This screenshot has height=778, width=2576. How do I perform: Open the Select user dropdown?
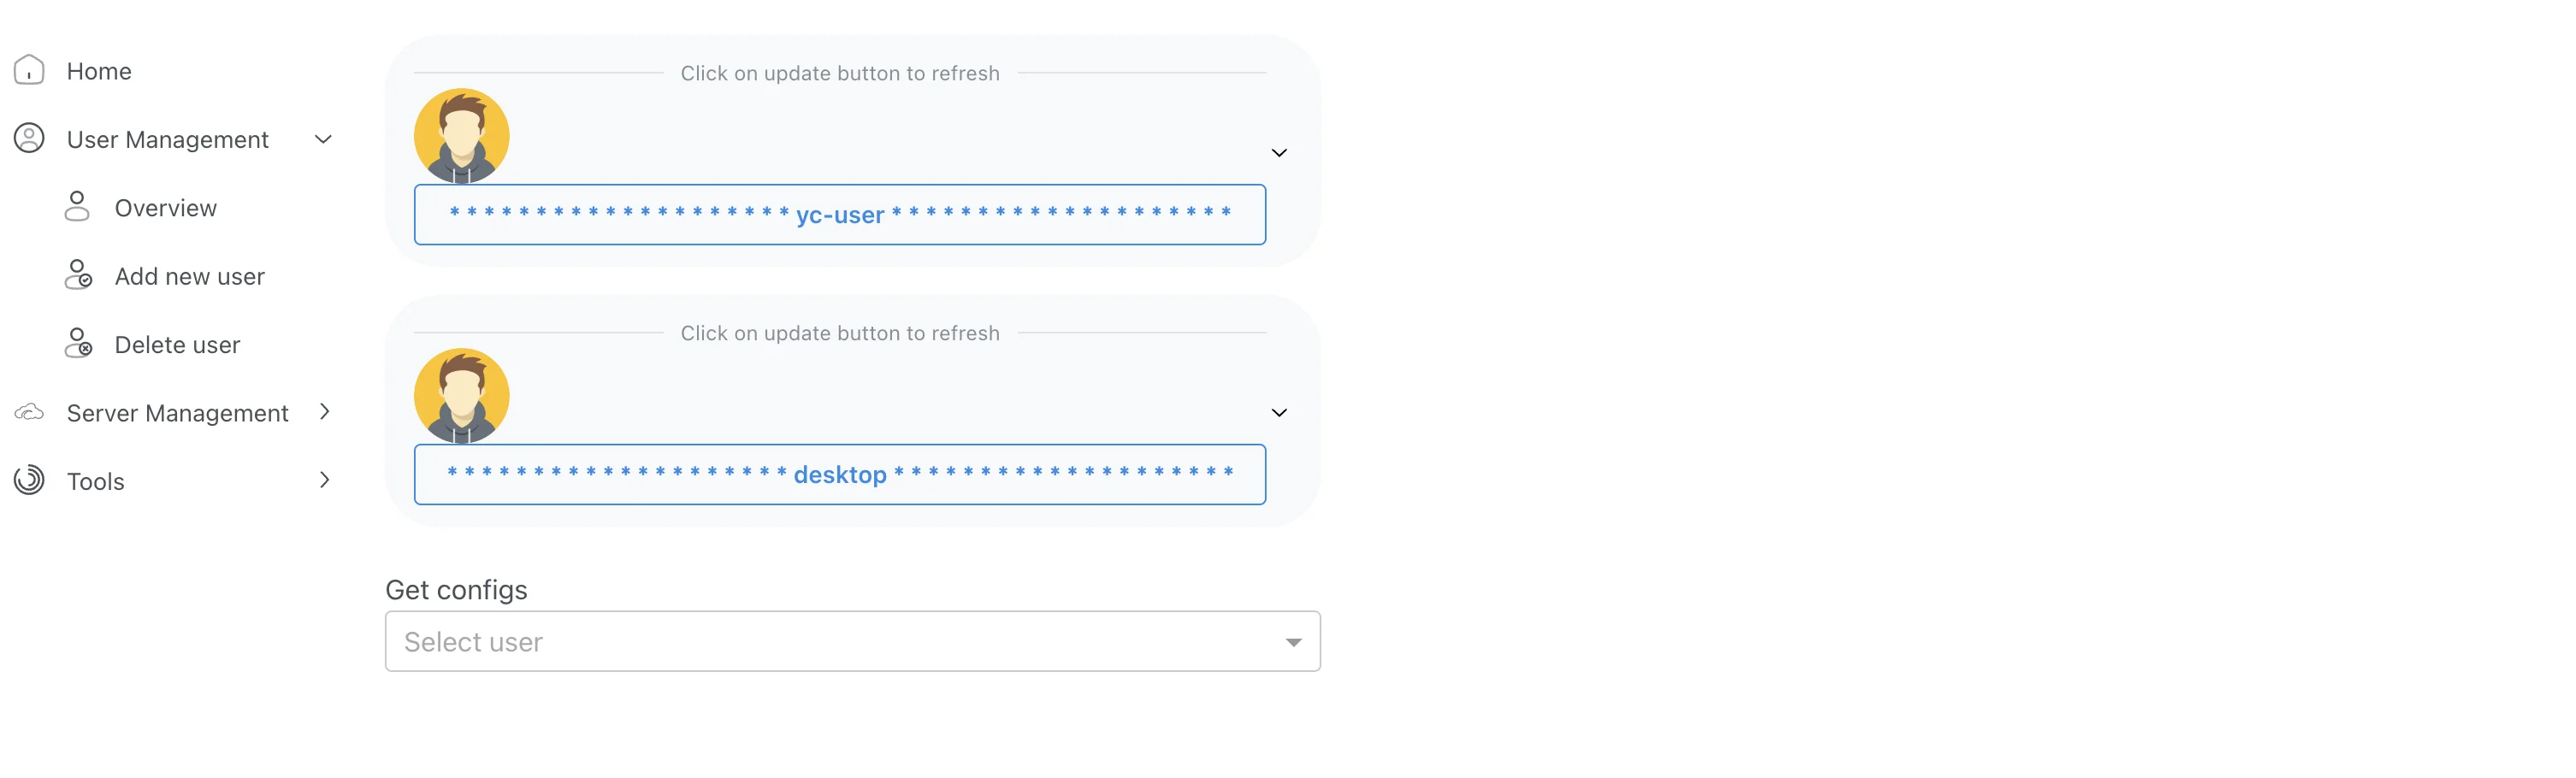[852, 642]
